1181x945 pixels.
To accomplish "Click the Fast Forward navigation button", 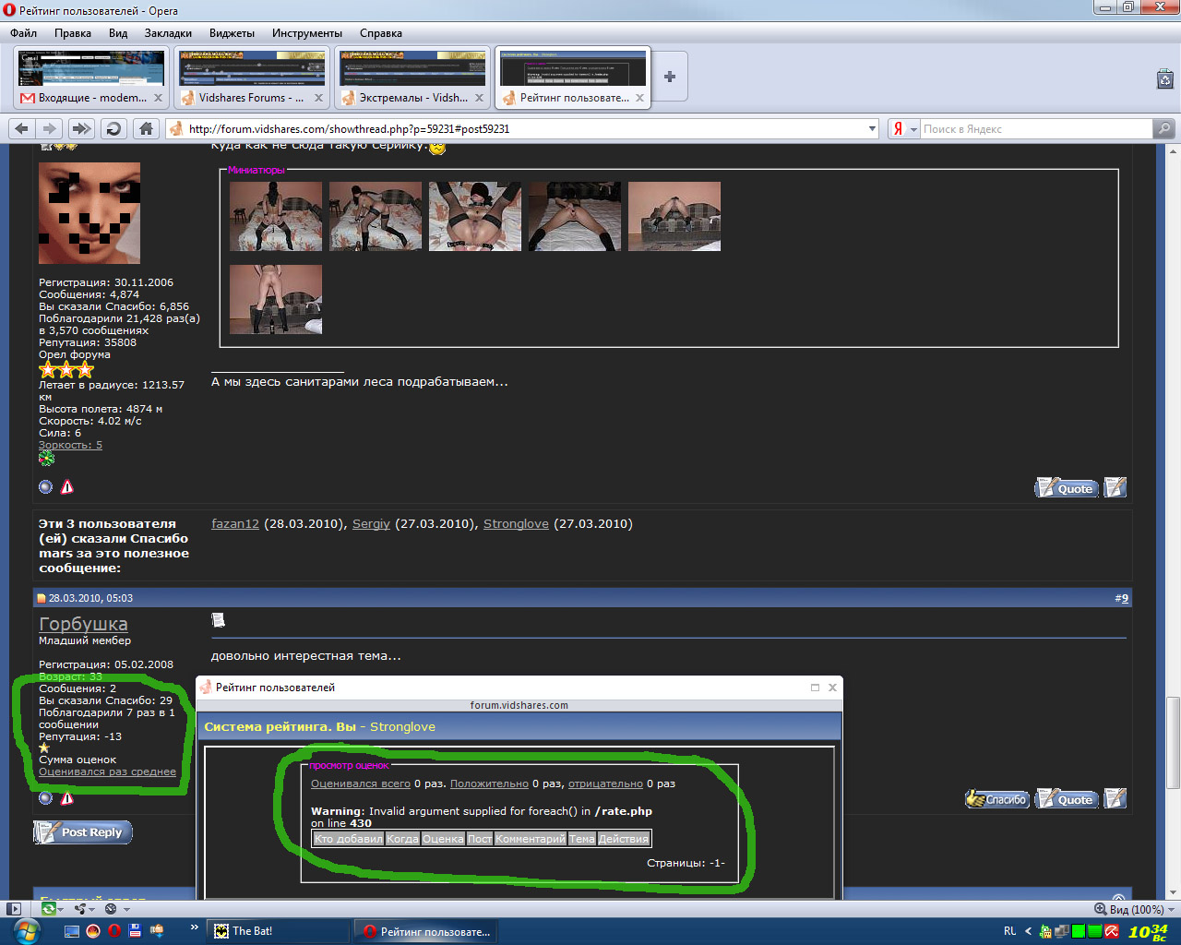I will [81, 128].
